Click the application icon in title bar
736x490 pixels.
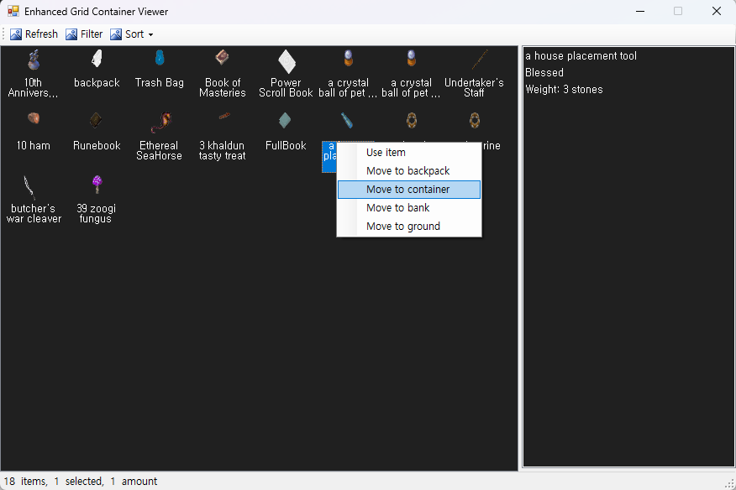click(x=13, y=11)
